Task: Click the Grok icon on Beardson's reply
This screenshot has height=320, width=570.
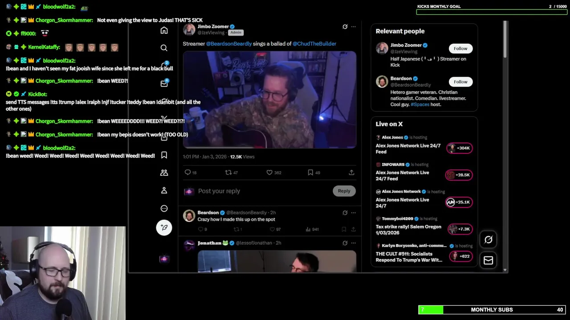Action: [x=345, y=213]
